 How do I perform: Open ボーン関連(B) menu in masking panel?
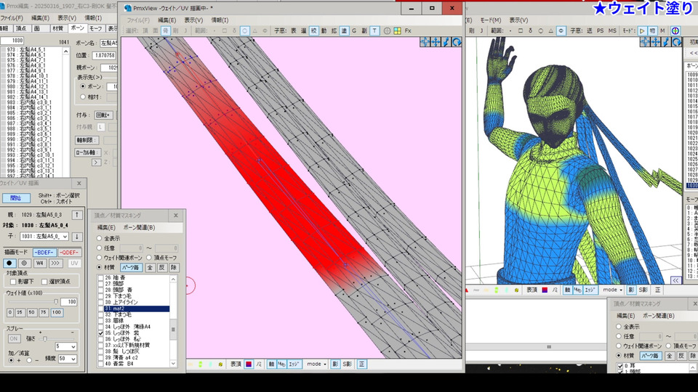pyautogui.click(x=139, y=228)
